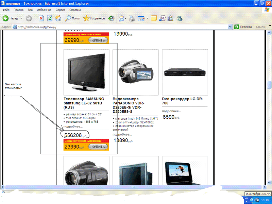Click the page icon beside the URL
The width and height of the screenshot is (272, 204).
(15, 27)
